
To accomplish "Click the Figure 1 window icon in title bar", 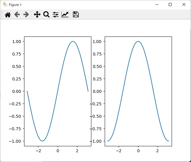I will point(5,5).
